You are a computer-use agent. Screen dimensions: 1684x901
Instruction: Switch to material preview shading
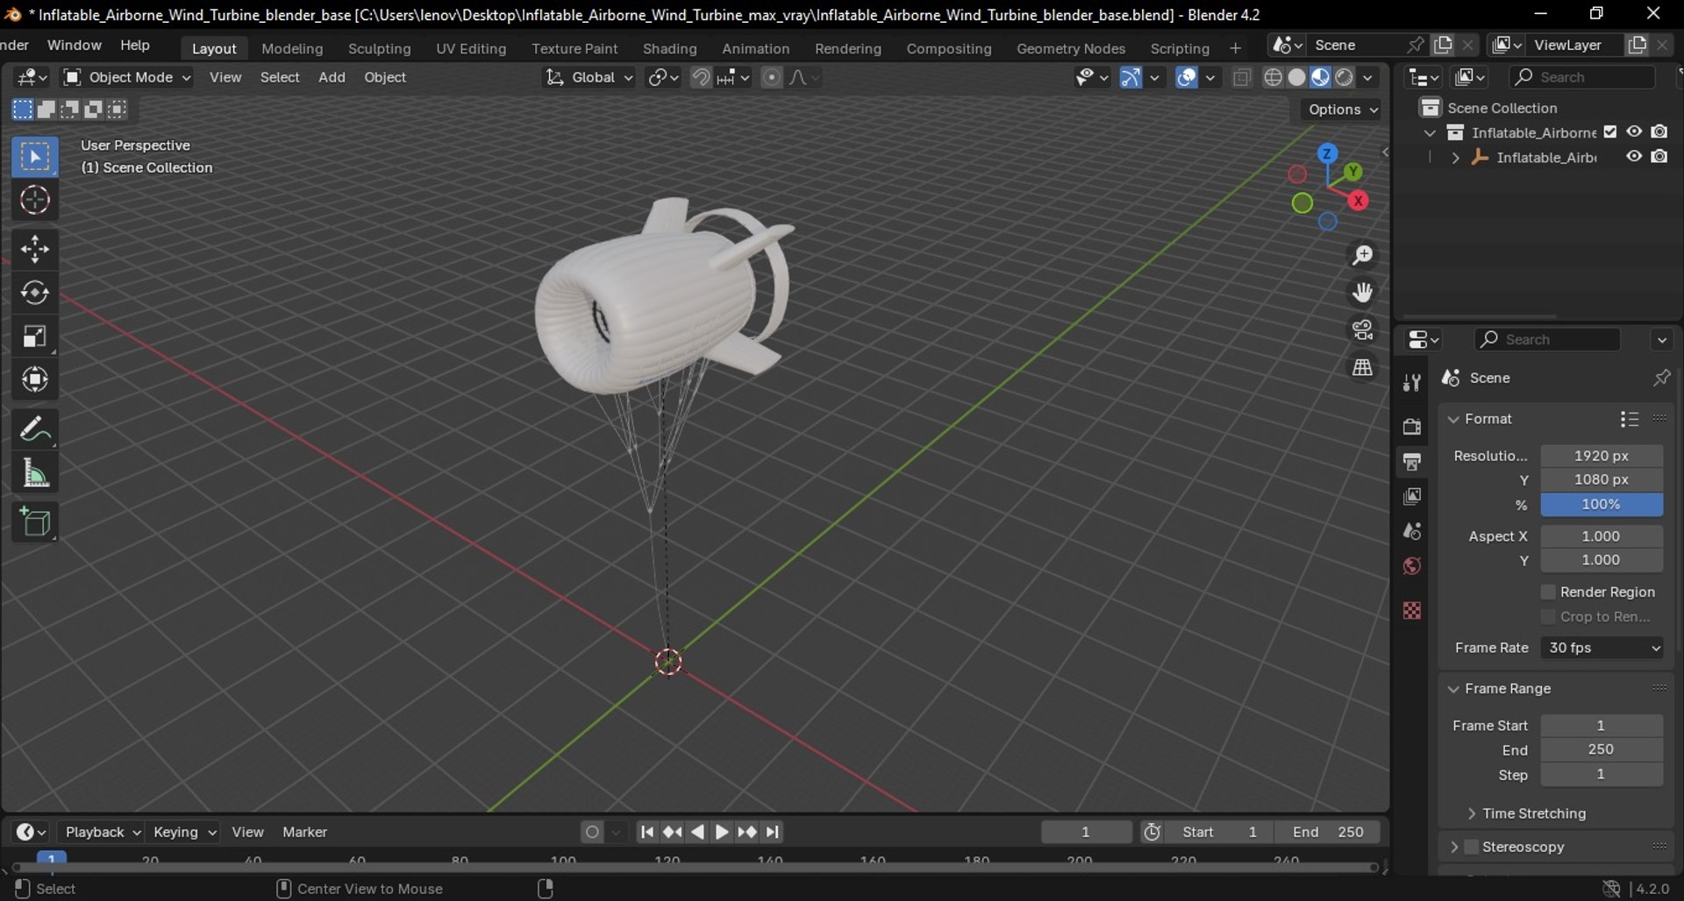[1321, 77]
